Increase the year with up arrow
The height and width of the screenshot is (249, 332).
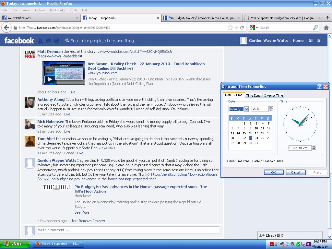[x=271, y=108]
